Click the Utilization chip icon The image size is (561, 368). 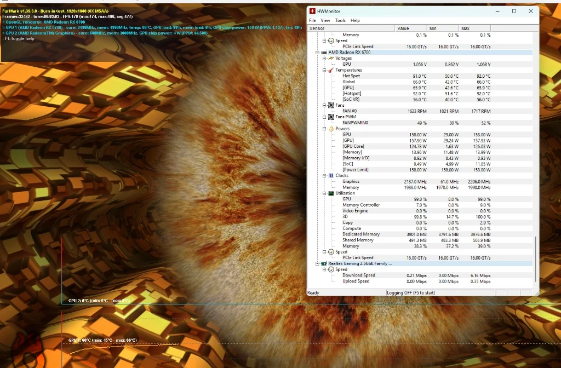331,193
